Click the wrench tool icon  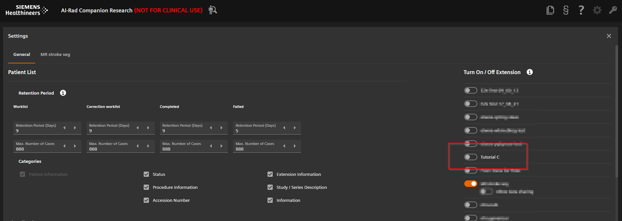click(613, 10)
